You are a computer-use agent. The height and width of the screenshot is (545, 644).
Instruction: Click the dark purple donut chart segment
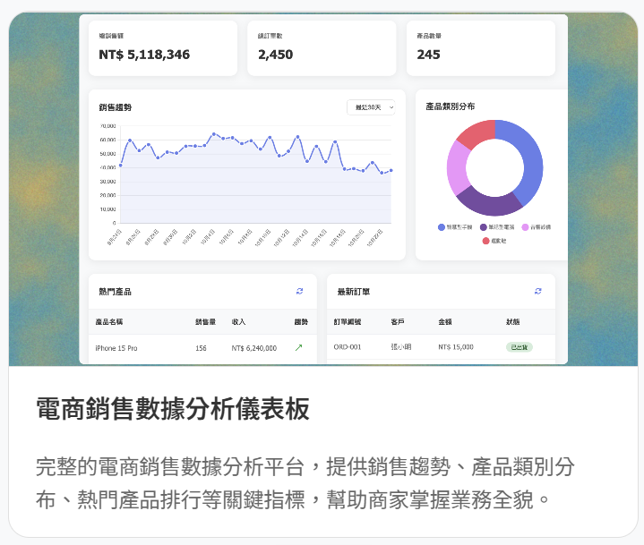tap(487, 202)
